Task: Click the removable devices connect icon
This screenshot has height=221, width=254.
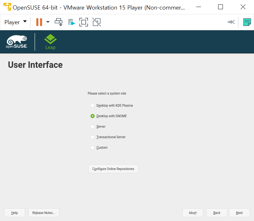Action: [x=71, y=22]
